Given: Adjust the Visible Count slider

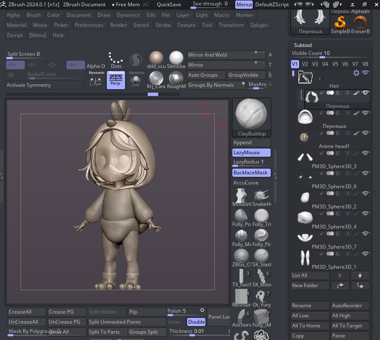Looking at the screenshot, I should click(322, 57).
